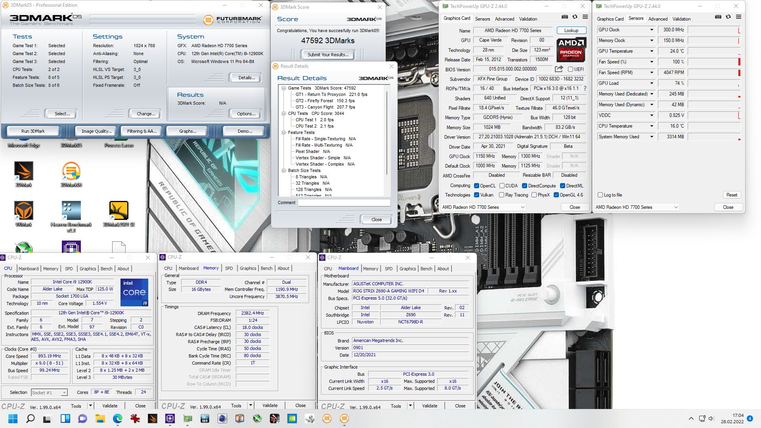Toggle the Vulkan checkbox
The image size is (761, 428).
point(477,195)
